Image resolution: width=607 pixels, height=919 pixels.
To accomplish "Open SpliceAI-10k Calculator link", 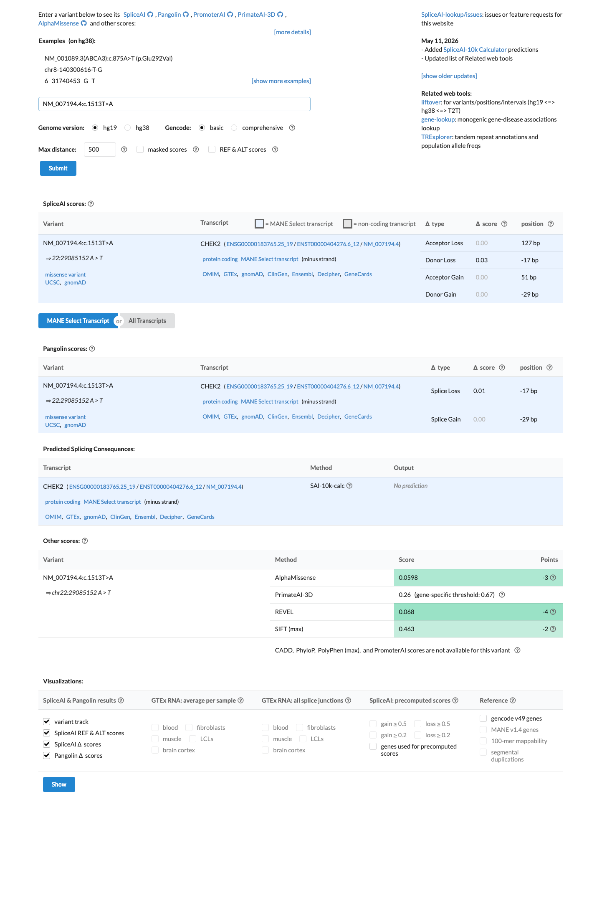I will [x=475, y=50].
